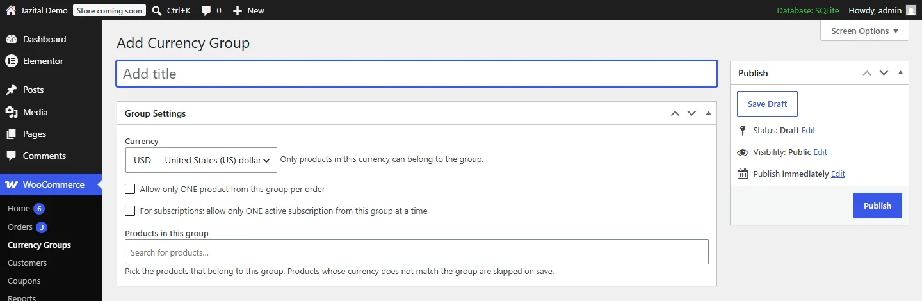
Task: Open the WooCommerce menu
Action: pos(51,184)
